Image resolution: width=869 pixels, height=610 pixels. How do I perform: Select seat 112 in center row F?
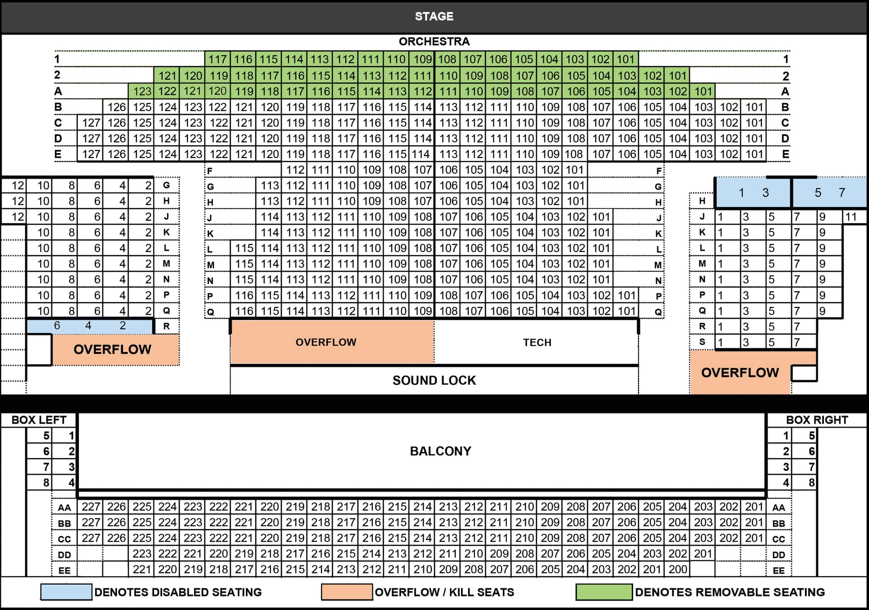click(295, 170)
